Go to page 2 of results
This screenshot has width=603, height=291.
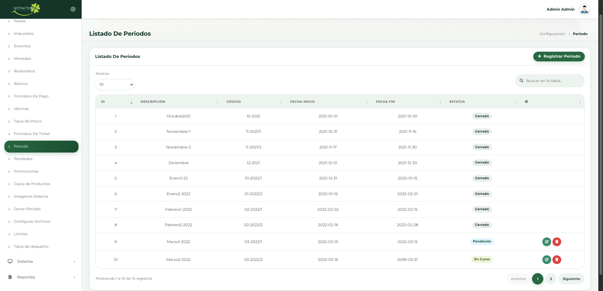point(551,279)
